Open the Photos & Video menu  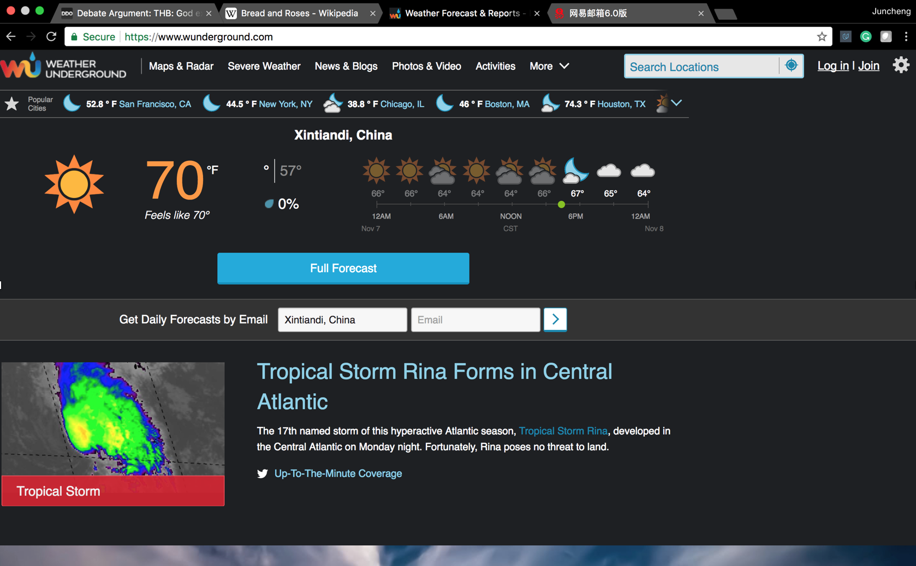point(426,66)
